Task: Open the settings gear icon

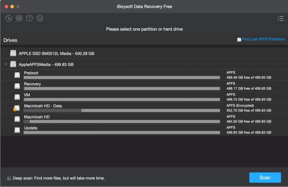Action: click(x=19, y=18)
